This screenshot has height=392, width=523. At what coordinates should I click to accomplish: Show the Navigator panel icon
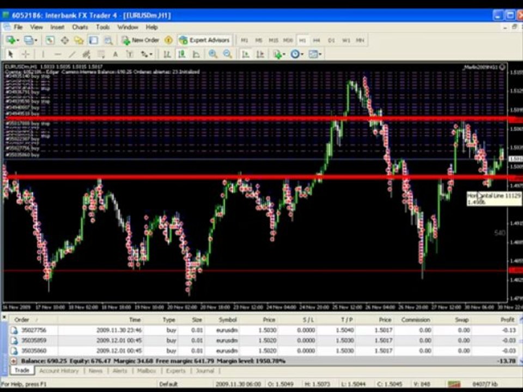tap(79, 40)
